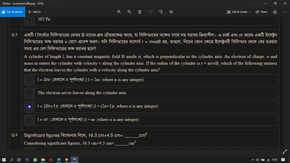Open the See more three-dots menu
Screen dimensions: 290x163
tap(285, 12)
